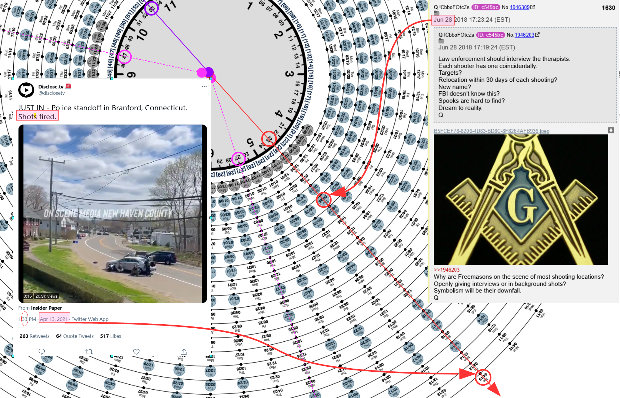Click the 'Shots fired.' tweet text
620x398 pixels.
click(37, 116)
